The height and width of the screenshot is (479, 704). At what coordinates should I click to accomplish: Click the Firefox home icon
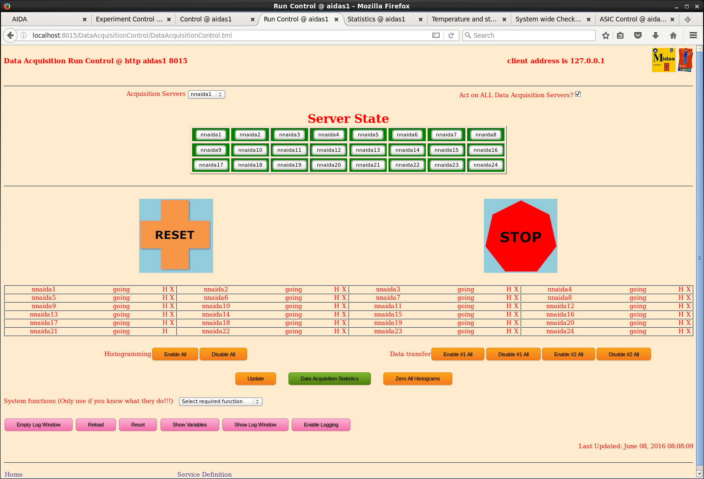(x=673, y=35)
